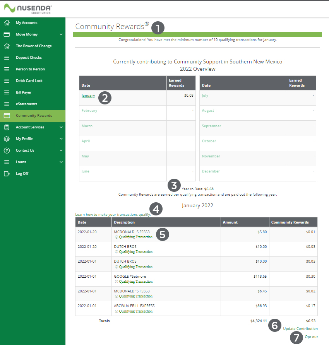Viewport: 329px width, 345px height.
Task: Click the home icon beside My Accounts
Action: [7, 23]
